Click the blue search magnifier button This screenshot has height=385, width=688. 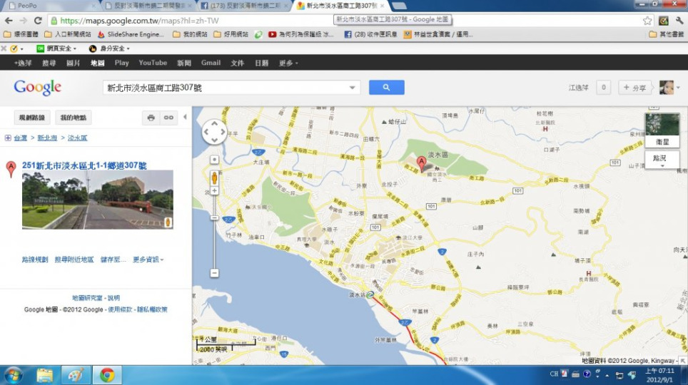point(386,88)
